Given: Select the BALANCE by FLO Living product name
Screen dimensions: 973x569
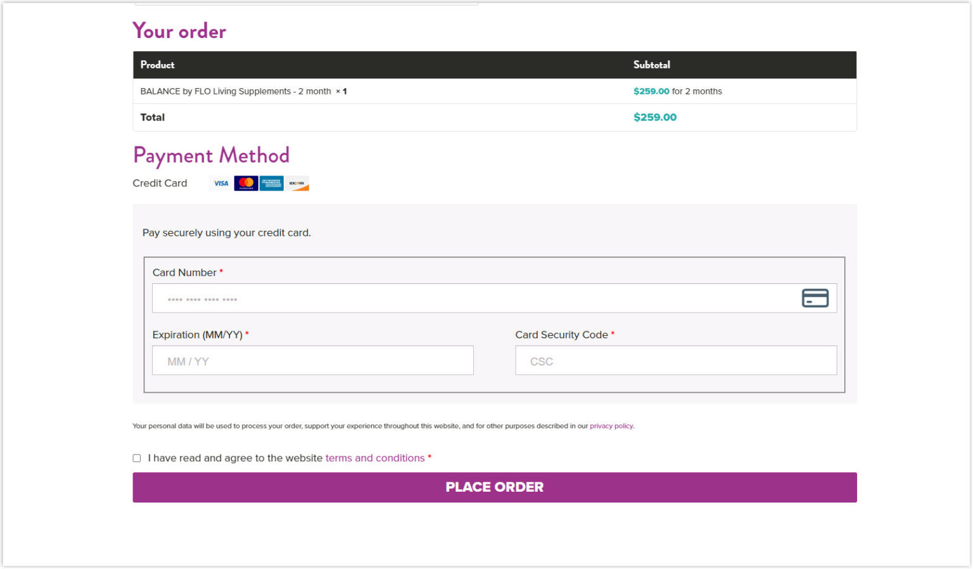Looking at the screenshot, I should click(x=237, y=91).
